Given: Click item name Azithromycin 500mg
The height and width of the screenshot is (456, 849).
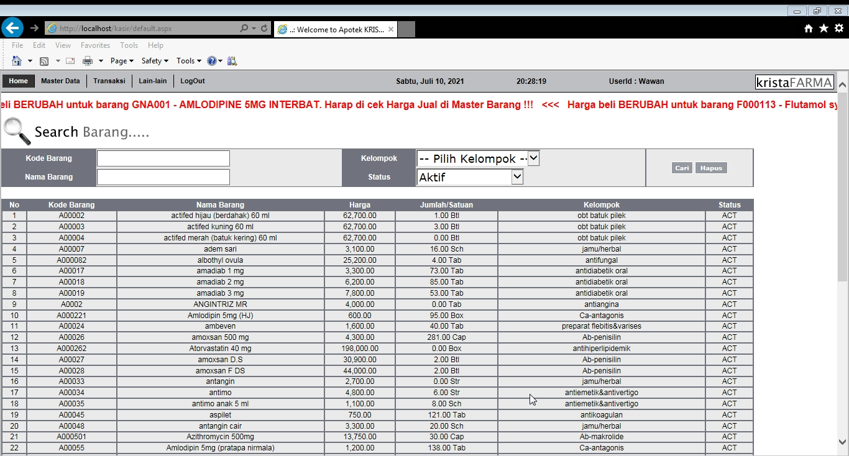Looking at the screenshot, I should pos(220,437).
